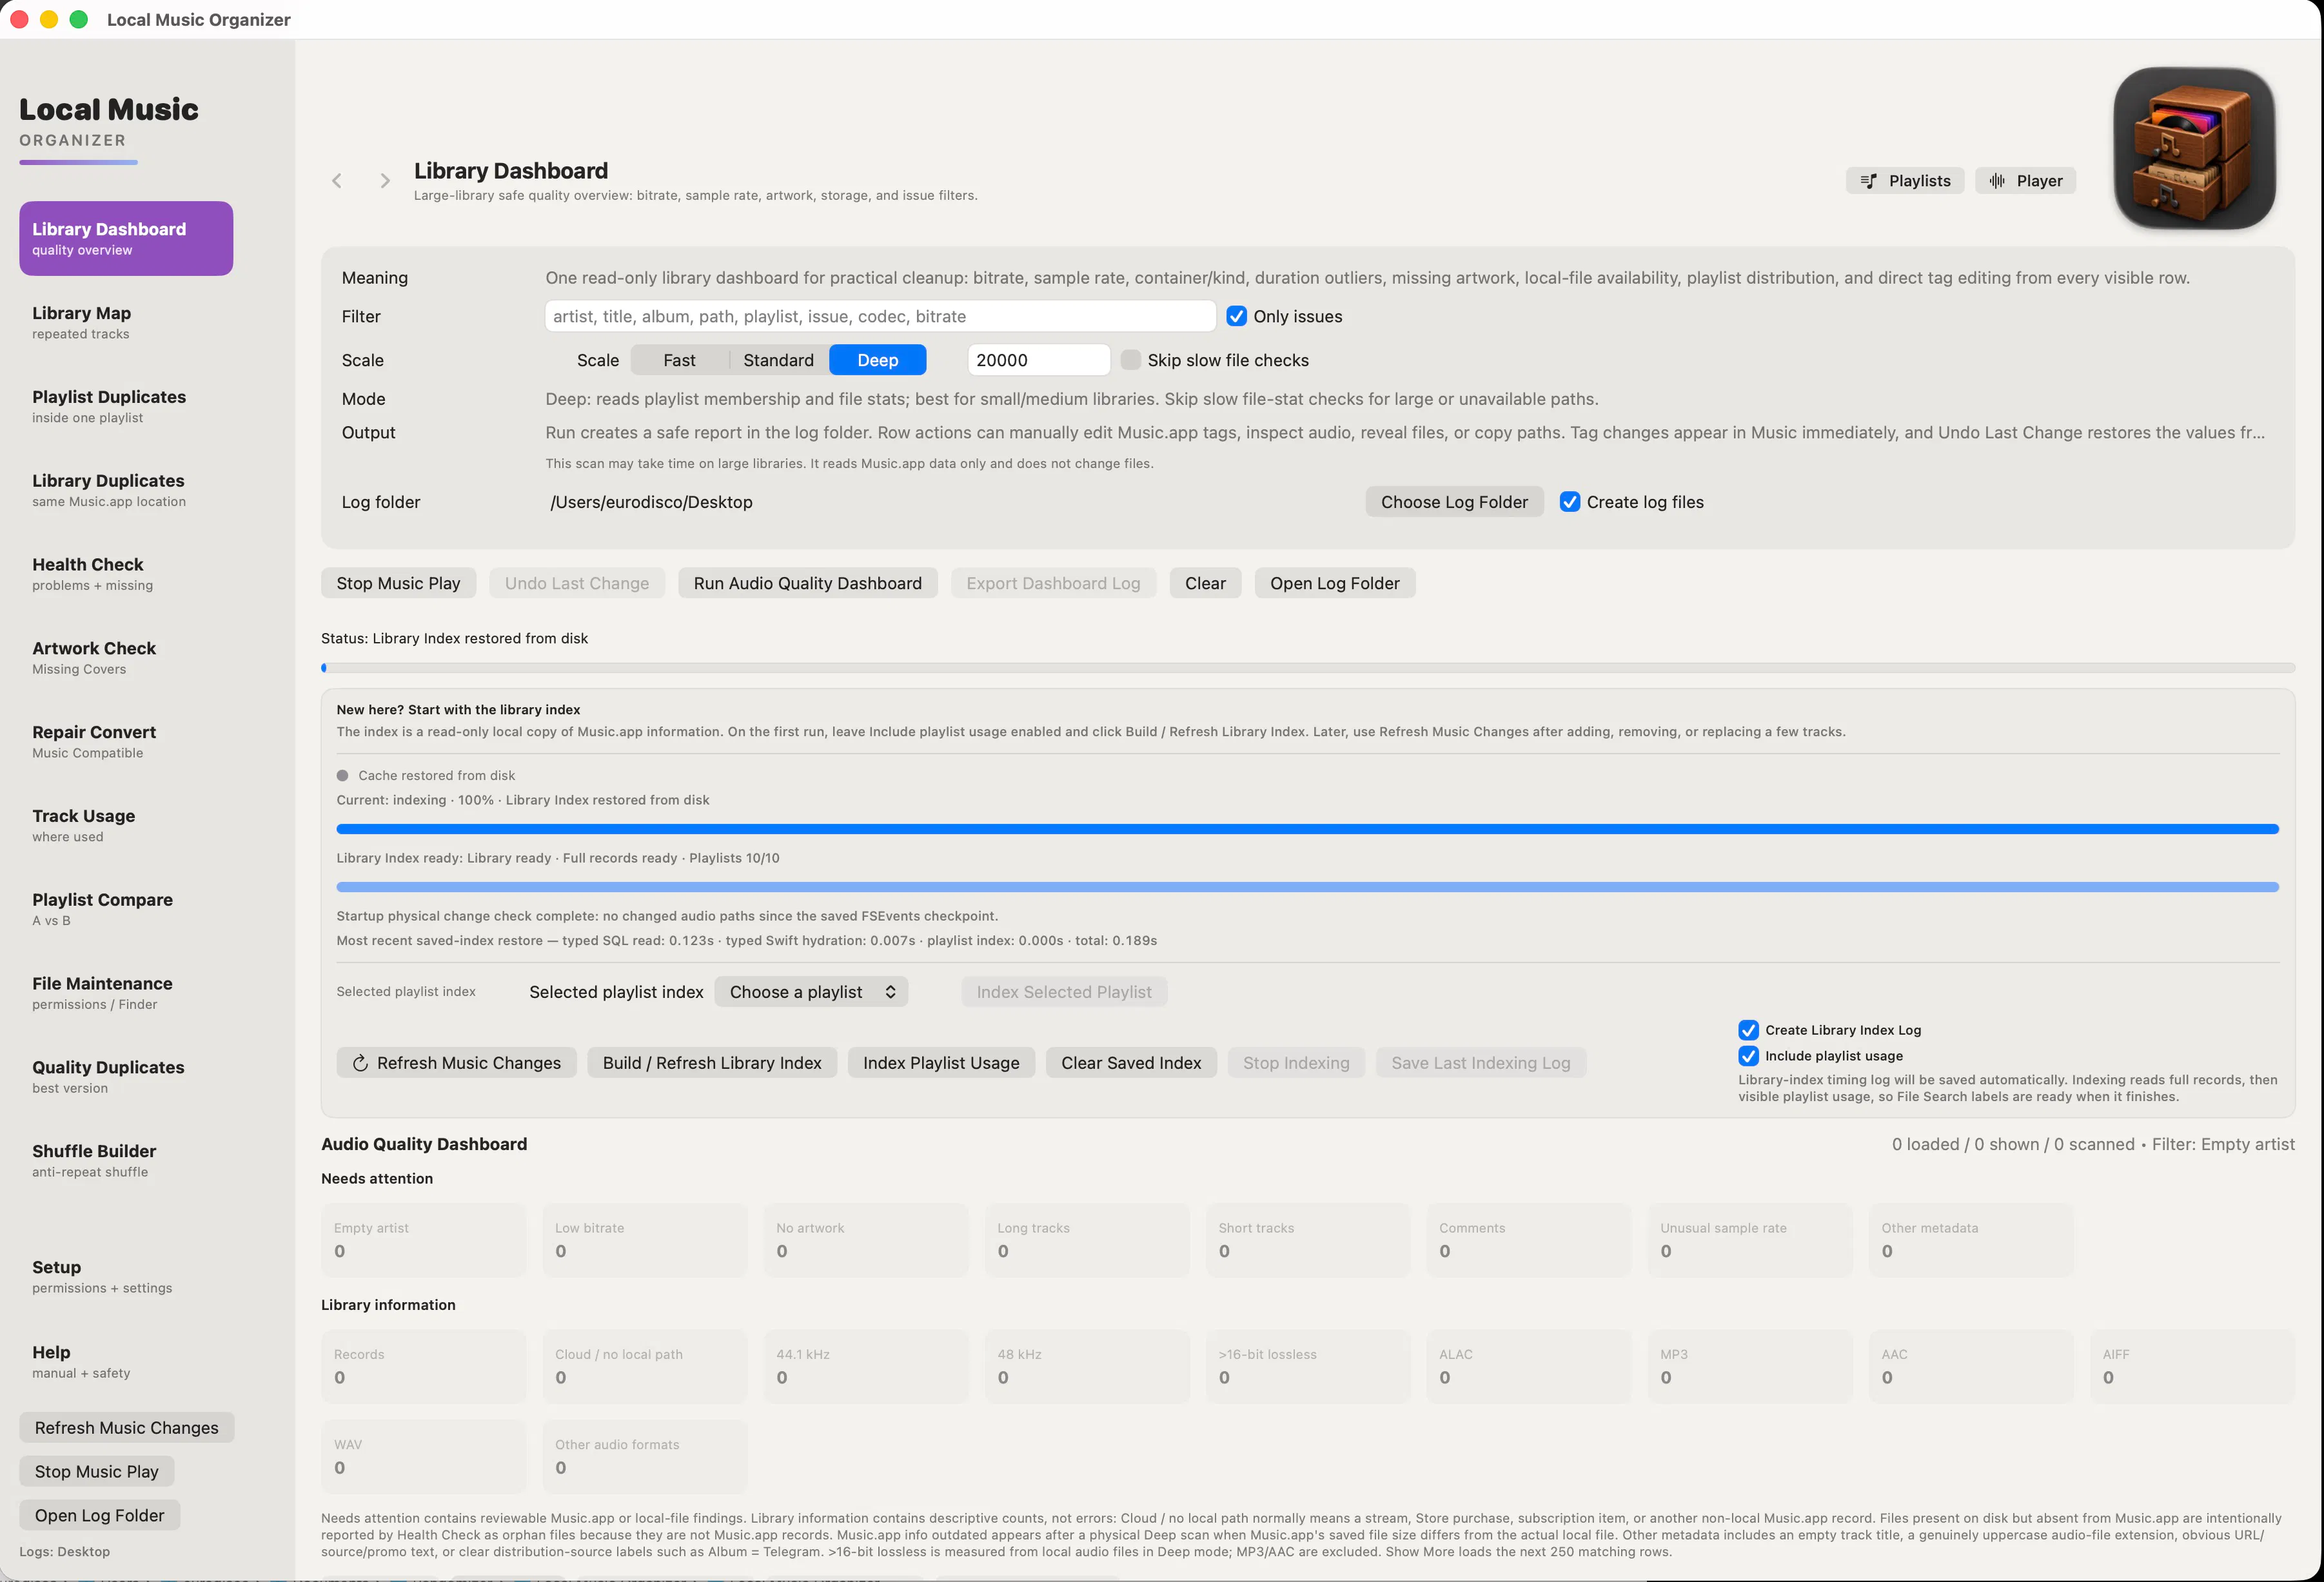2324x1582 pixels.
Task: Open Playlist Compare section
Action: [126, 909]
